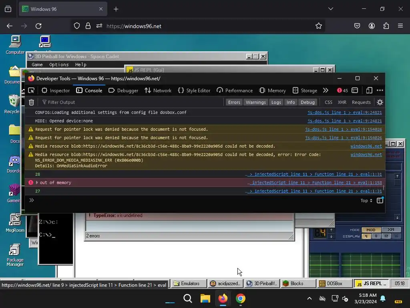This screenshot has height=308, width=410.
Task: Open js-dos.js link next to MIDI message
Action: click(344, 121)
